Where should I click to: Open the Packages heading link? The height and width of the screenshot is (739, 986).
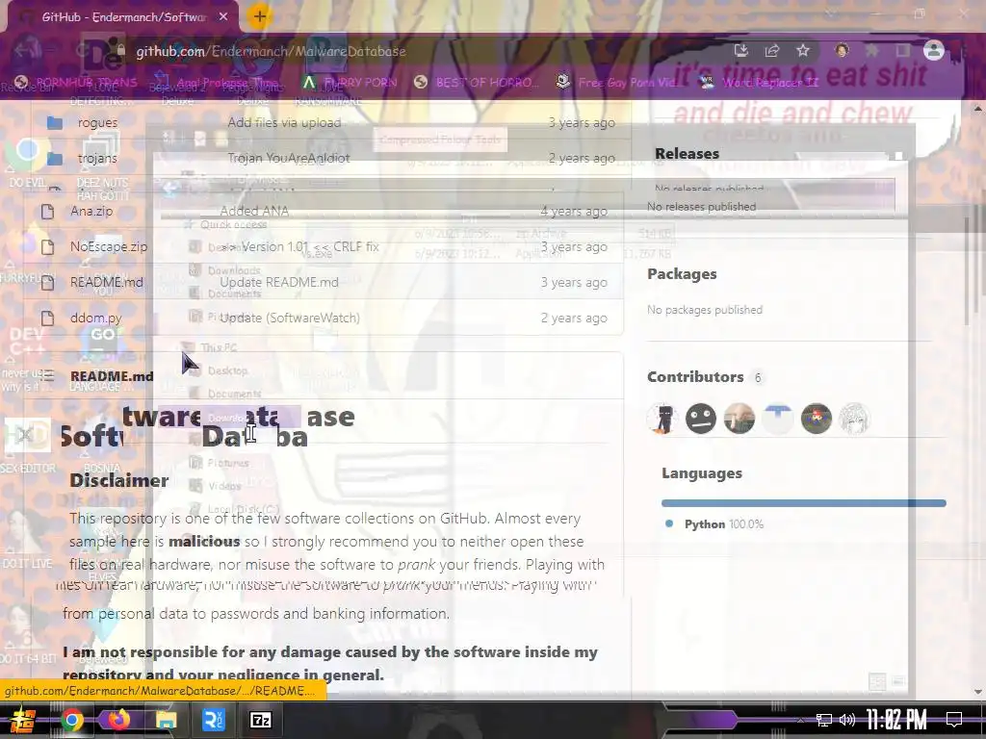coord(682,274)
